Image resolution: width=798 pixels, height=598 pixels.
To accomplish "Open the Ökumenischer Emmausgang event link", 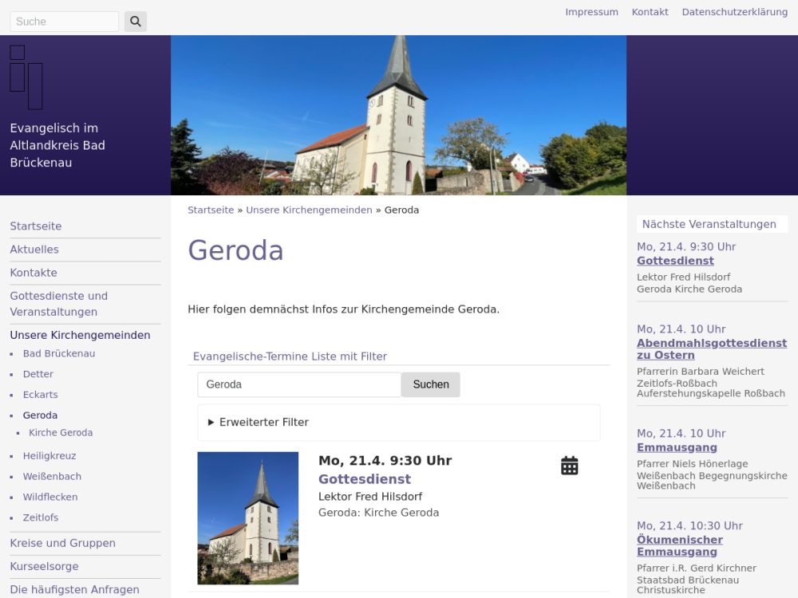I will tap(679, 545).
